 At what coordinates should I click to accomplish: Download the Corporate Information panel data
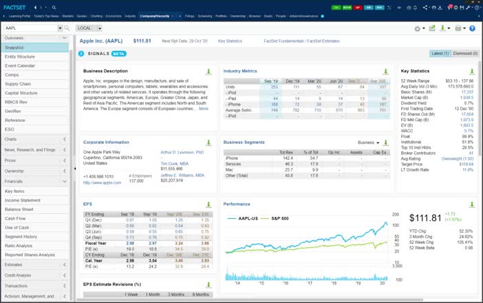click(208, 143)
